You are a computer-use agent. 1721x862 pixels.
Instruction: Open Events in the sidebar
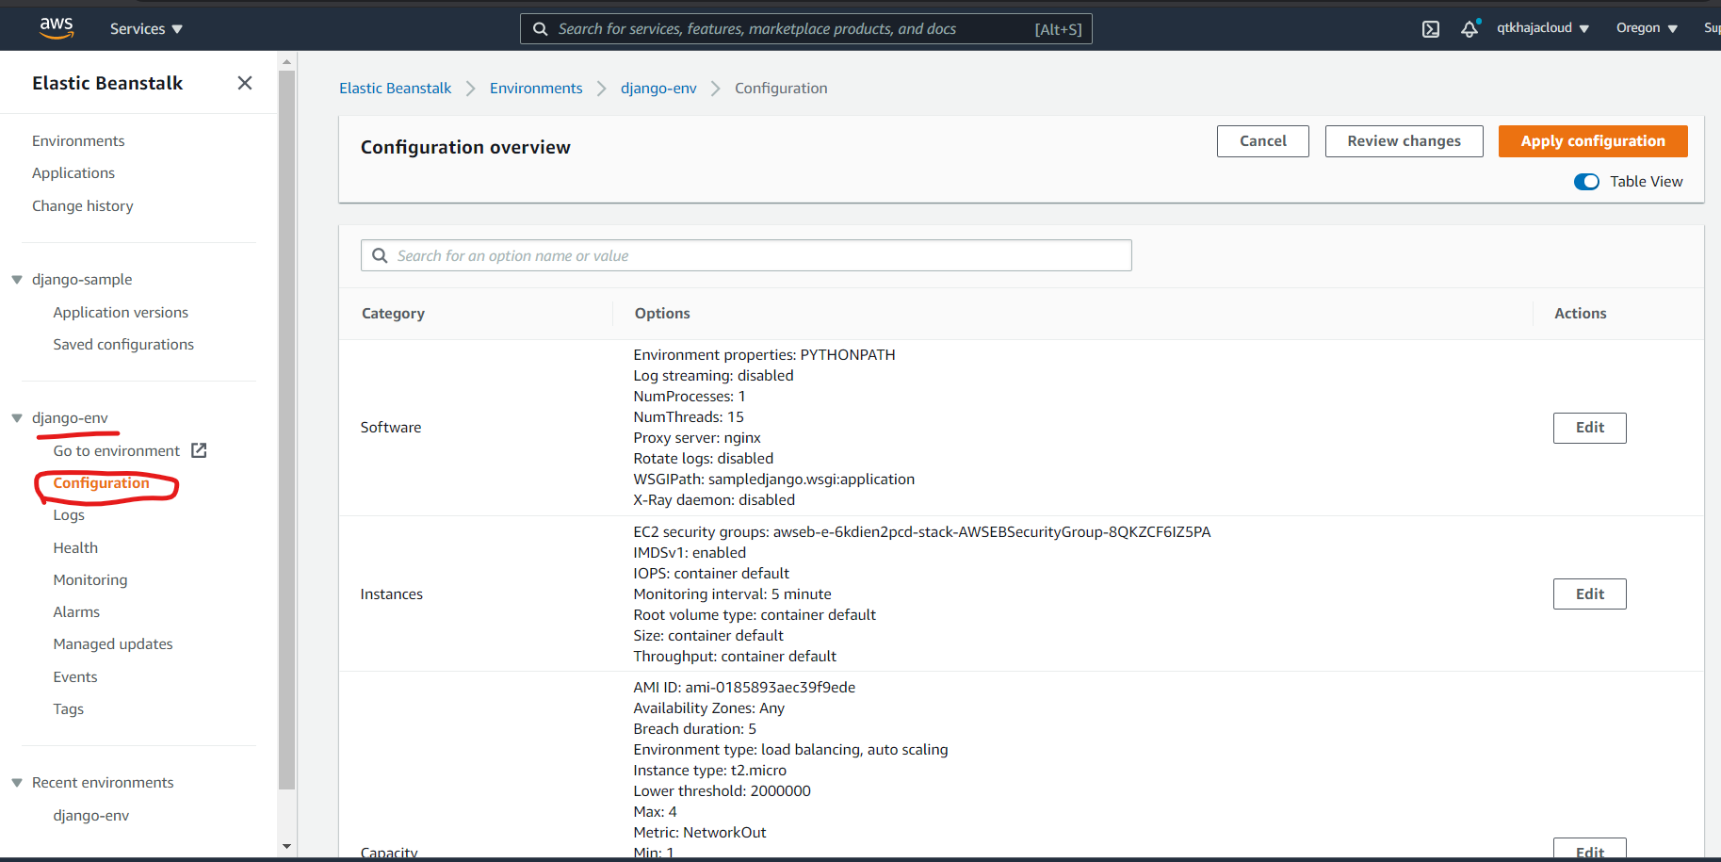75,677
